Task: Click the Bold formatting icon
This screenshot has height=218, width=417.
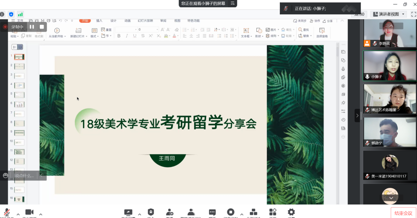Action: click(x=119, y=36)
